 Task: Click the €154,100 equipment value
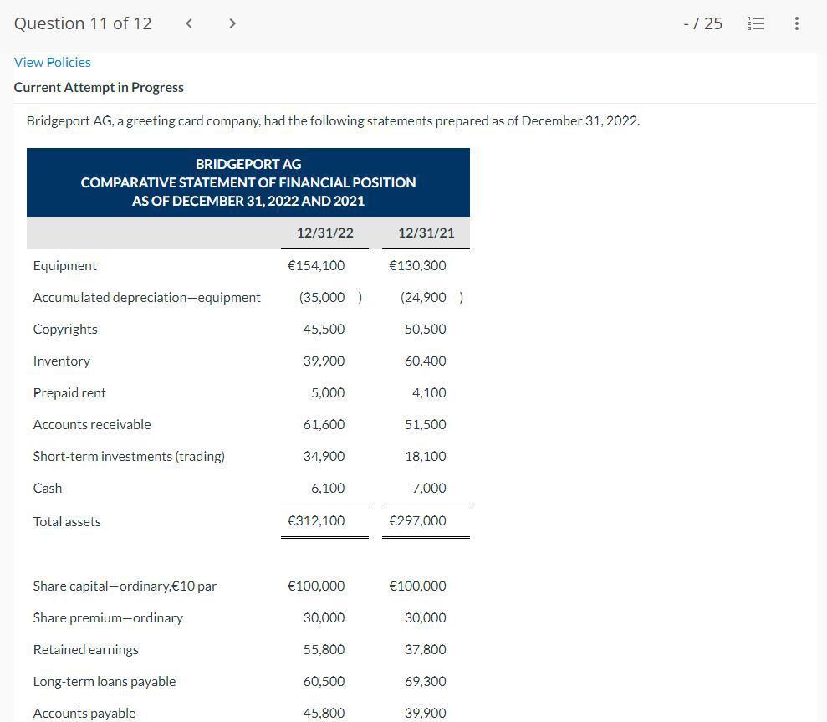tap(316, 265)
